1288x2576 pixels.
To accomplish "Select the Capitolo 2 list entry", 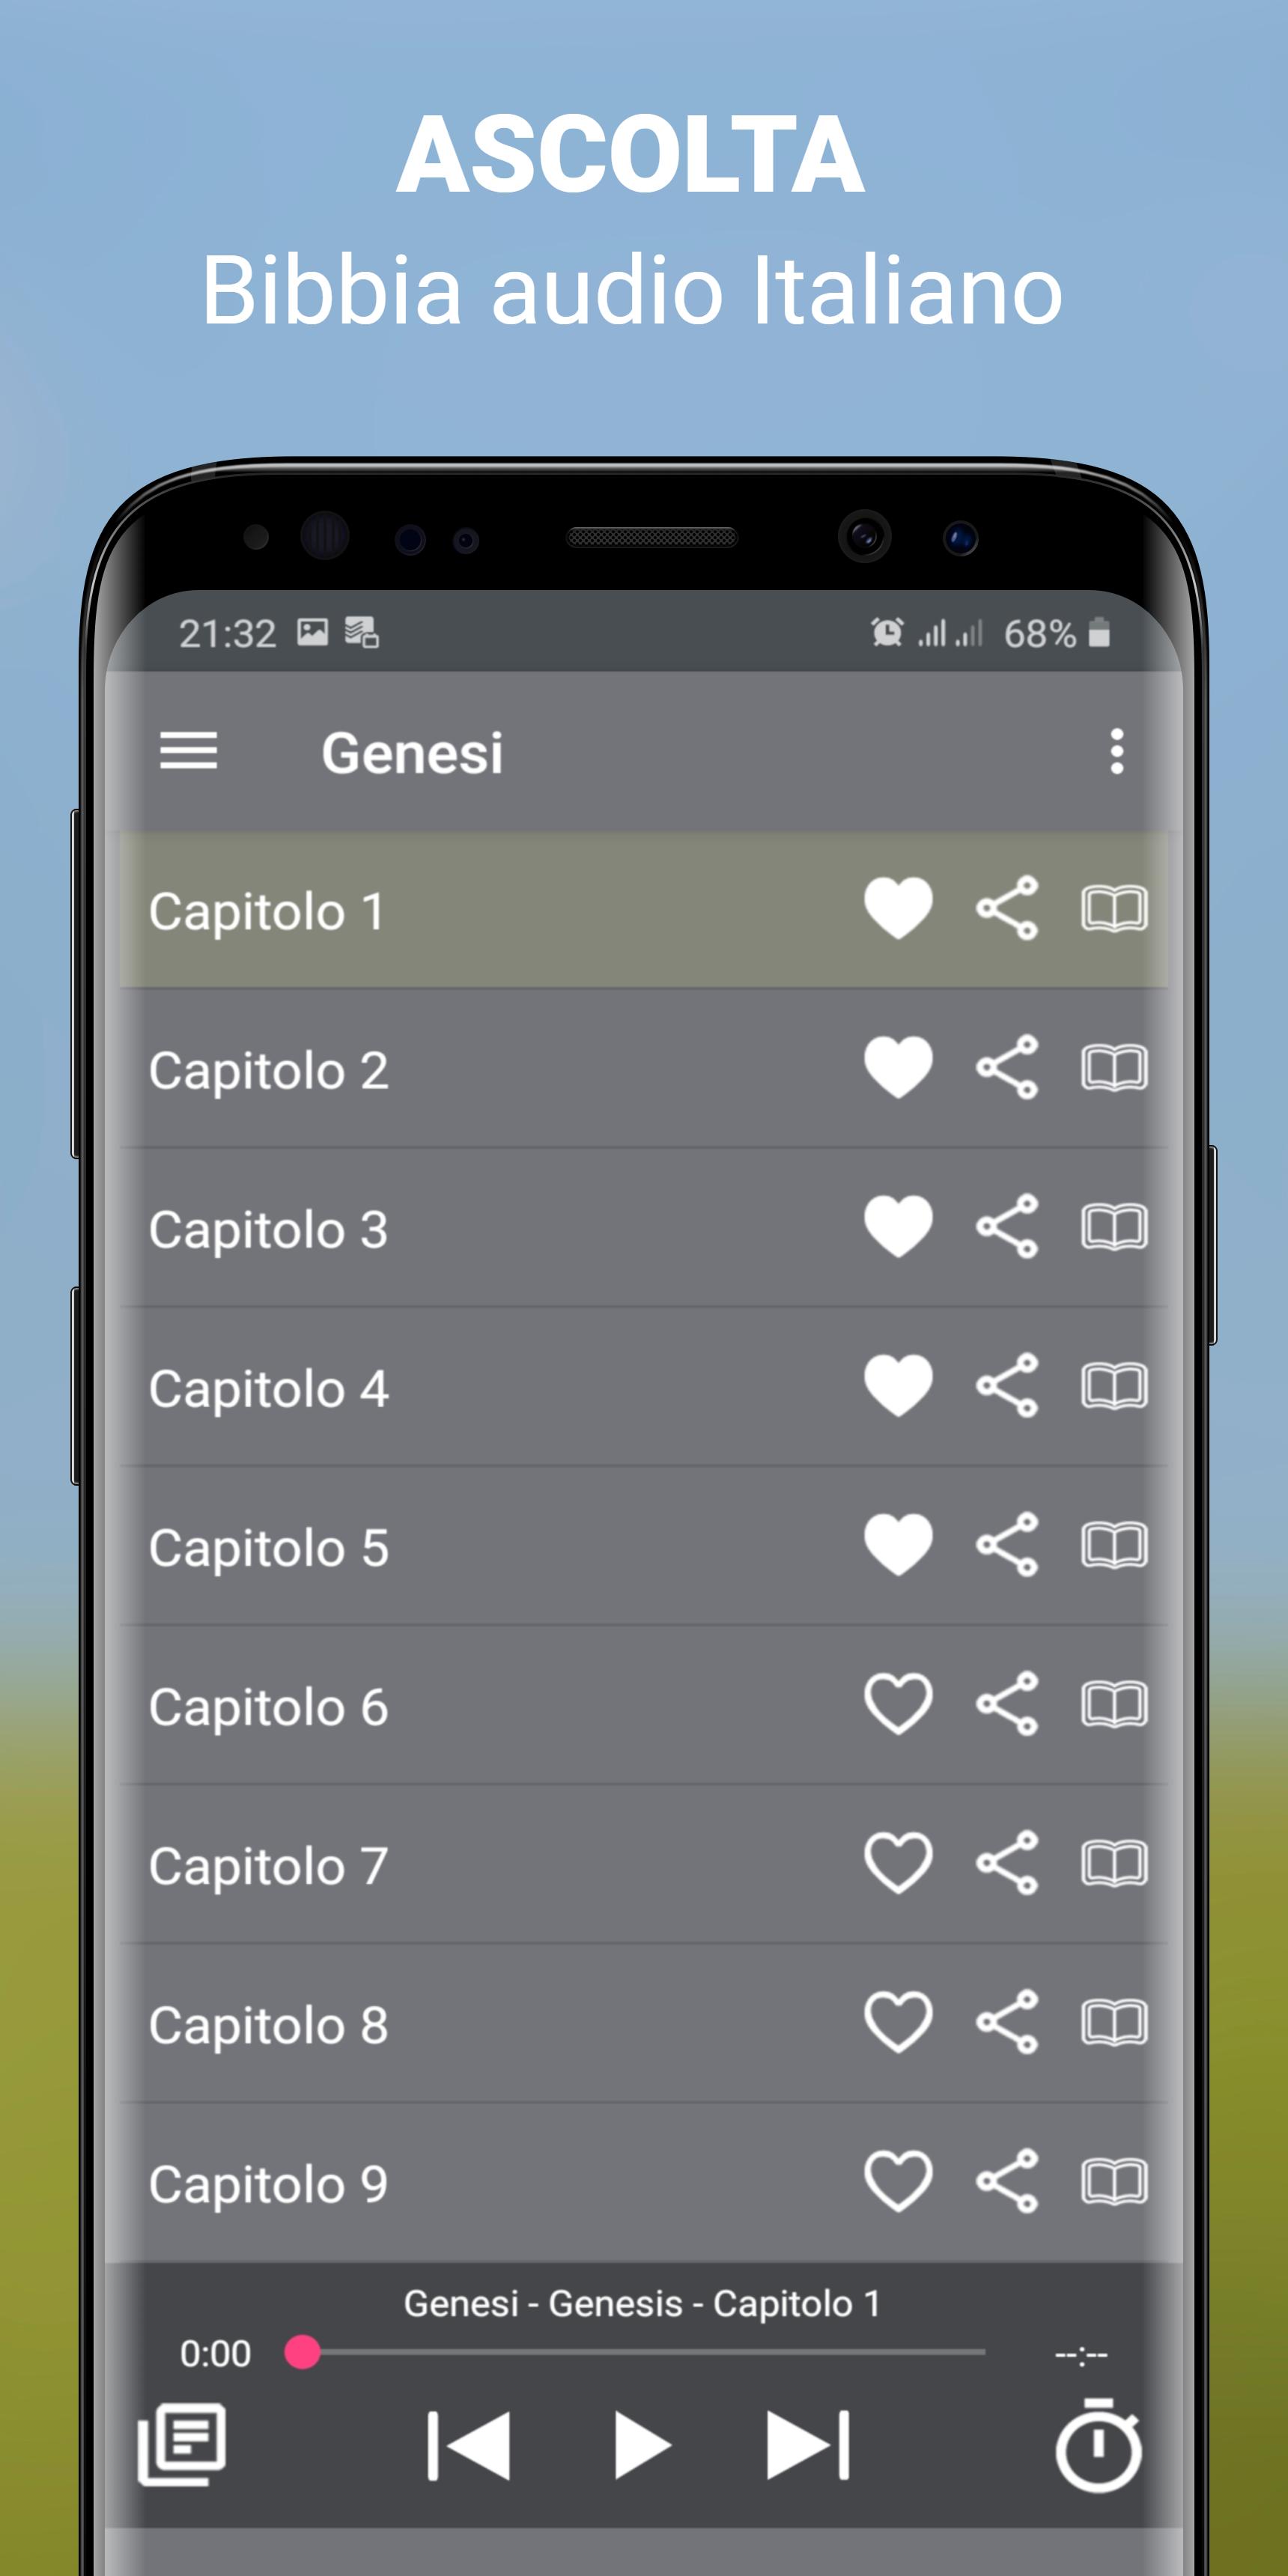I will 644,1068.
